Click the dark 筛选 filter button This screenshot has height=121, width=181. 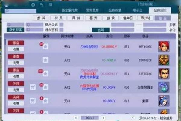coord(101,30)
